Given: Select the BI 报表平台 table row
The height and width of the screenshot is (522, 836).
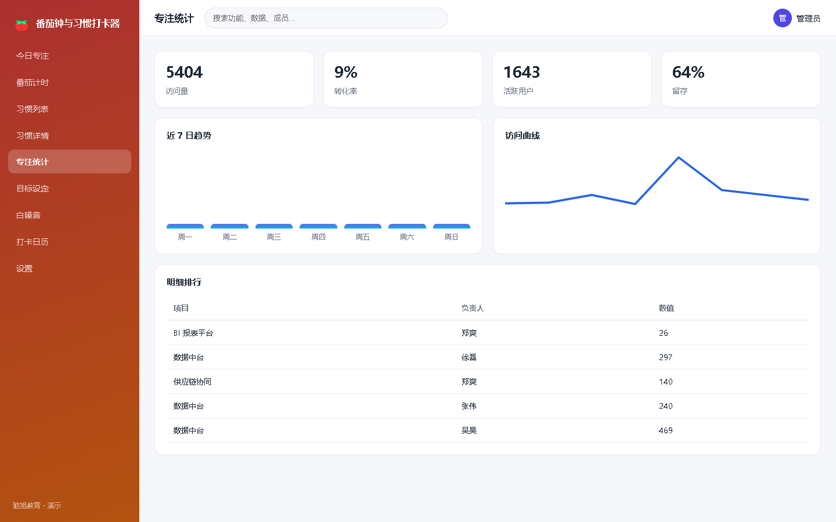Looking at the screenshot, I should tap(488, 333).
